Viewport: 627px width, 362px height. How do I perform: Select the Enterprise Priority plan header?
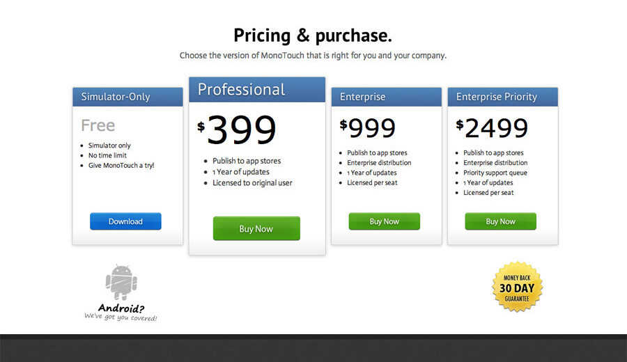coord(502,97)
